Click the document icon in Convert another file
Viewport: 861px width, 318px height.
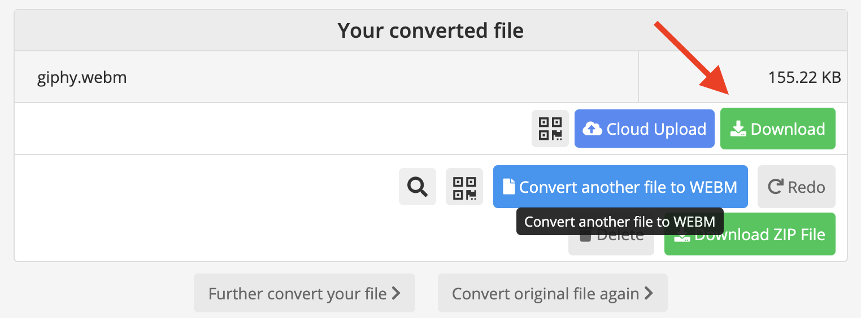point(509,187)
